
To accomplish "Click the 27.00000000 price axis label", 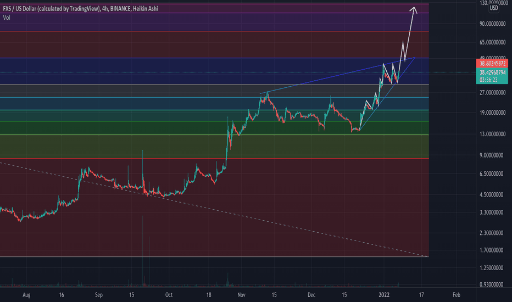I will [492, 93].
